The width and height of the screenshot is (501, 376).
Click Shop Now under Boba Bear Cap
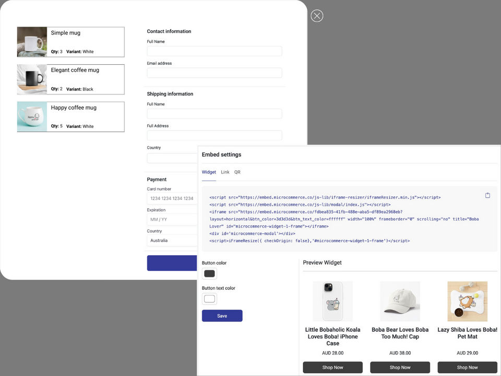pos(400,367)
